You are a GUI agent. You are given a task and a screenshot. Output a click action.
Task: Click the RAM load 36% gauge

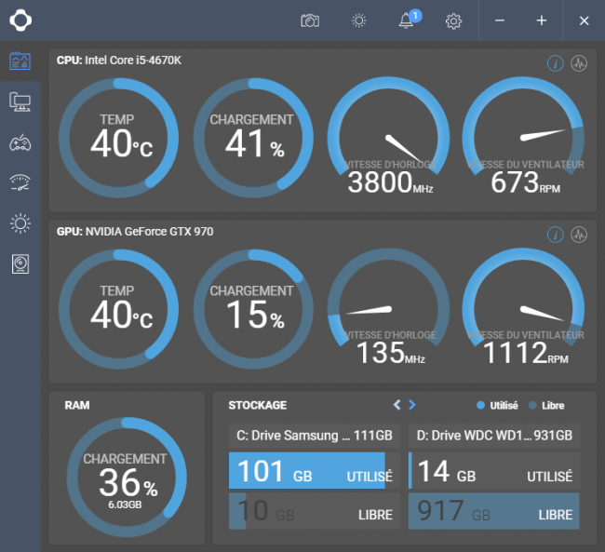point(127,477)
